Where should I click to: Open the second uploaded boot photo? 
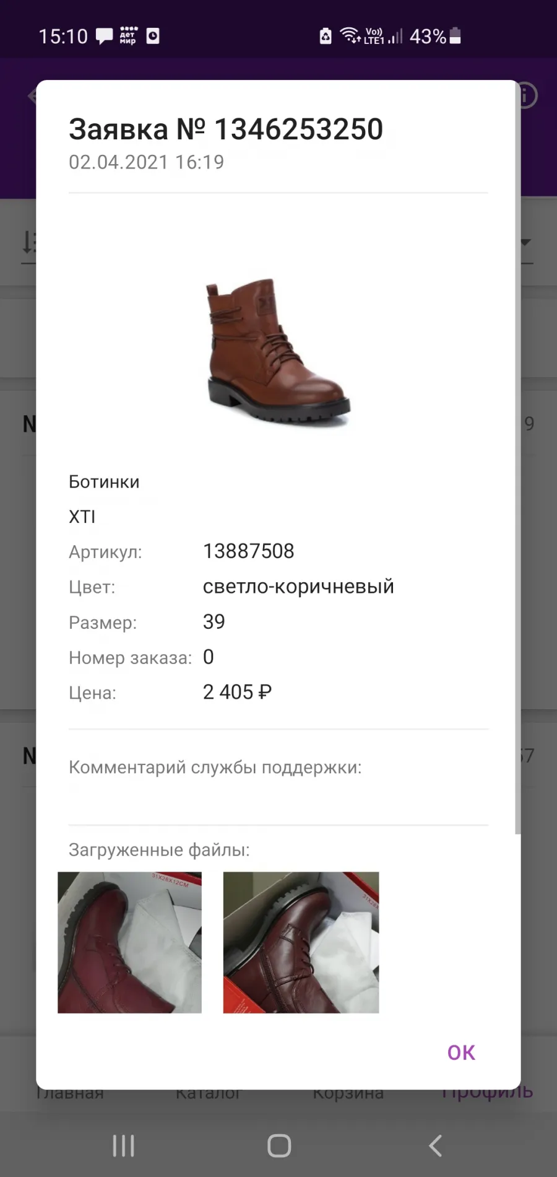point(301,942)
